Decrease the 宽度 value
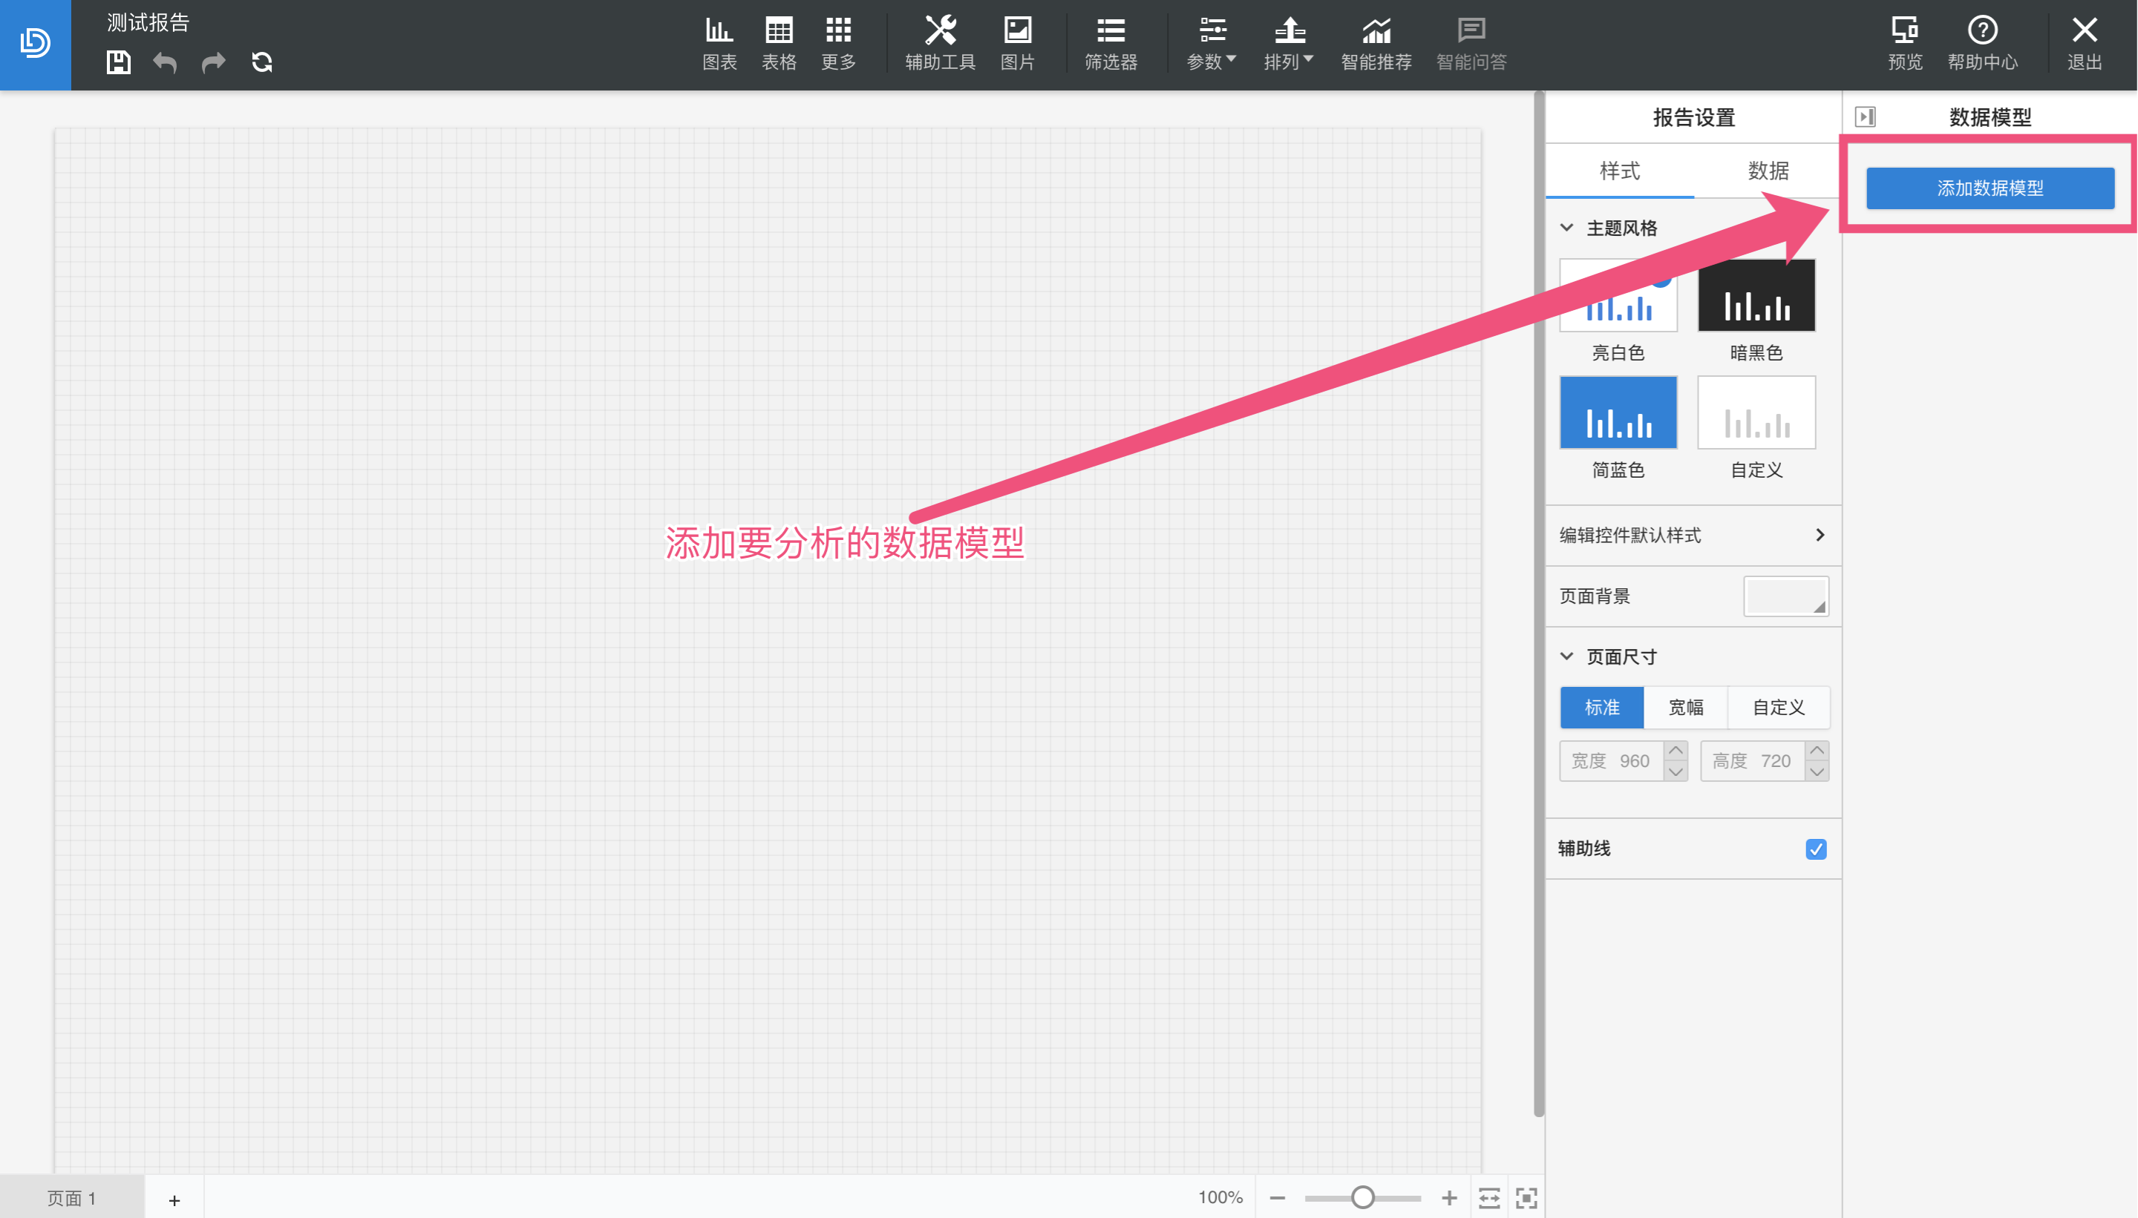 coord(1675,771)
